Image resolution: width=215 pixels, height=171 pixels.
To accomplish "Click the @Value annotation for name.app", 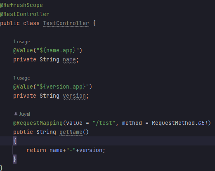I will point(23,50).
